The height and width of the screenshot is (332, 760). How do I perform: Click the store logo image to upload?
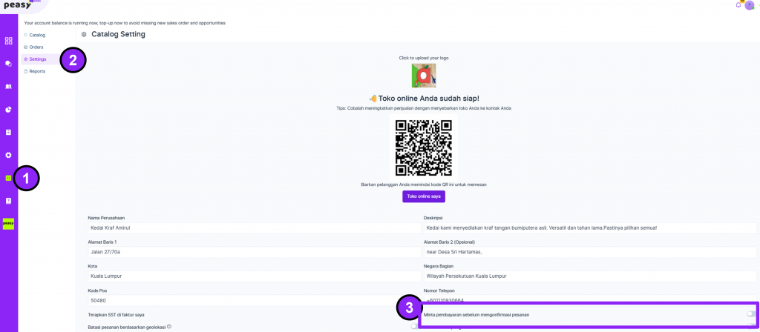424,76
